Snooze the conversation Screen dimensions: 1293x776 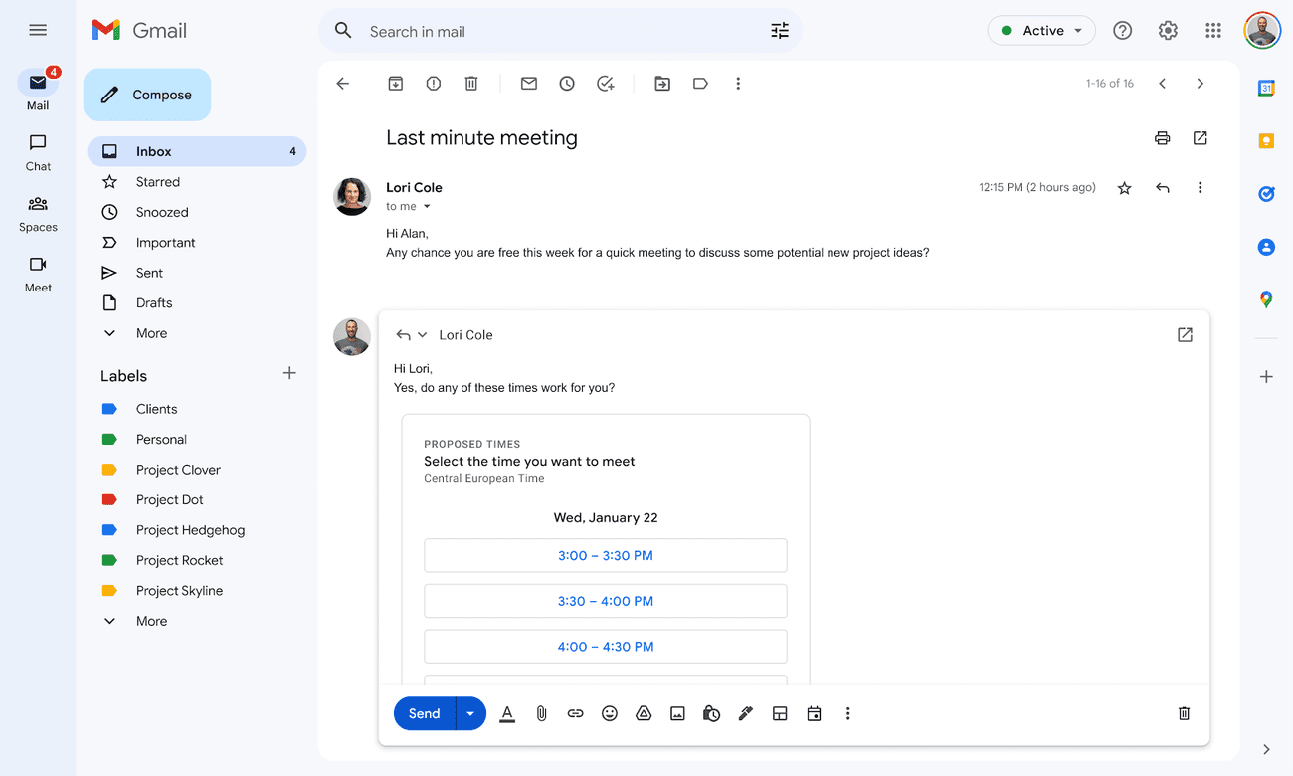pyautogui.click(x=567, y=83)
